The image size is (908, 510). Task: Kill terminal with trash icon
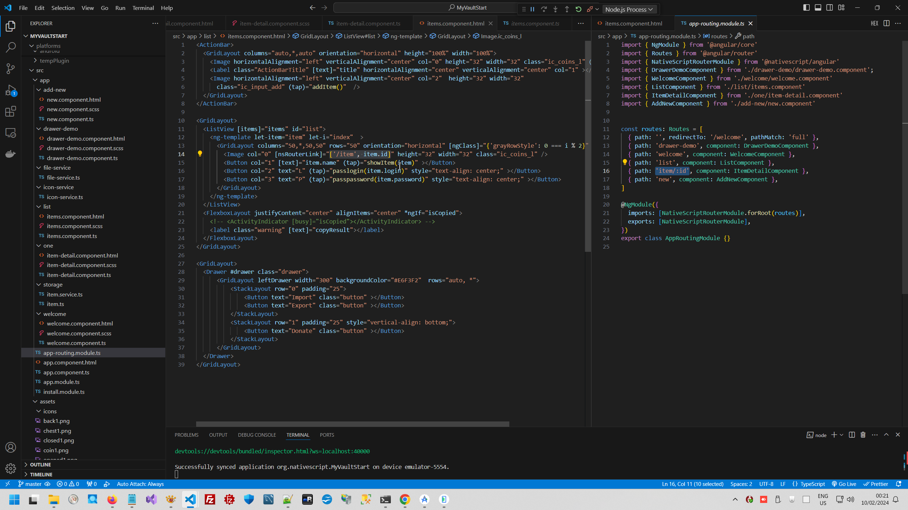(x=863, y=435)
